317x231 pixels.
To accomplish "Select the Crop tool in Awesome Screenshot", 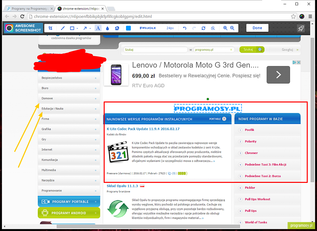I will [x=50, y=28].
